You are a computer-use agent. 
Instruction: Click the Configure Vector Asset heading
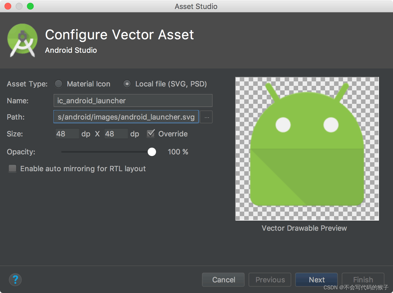point(120,35)
